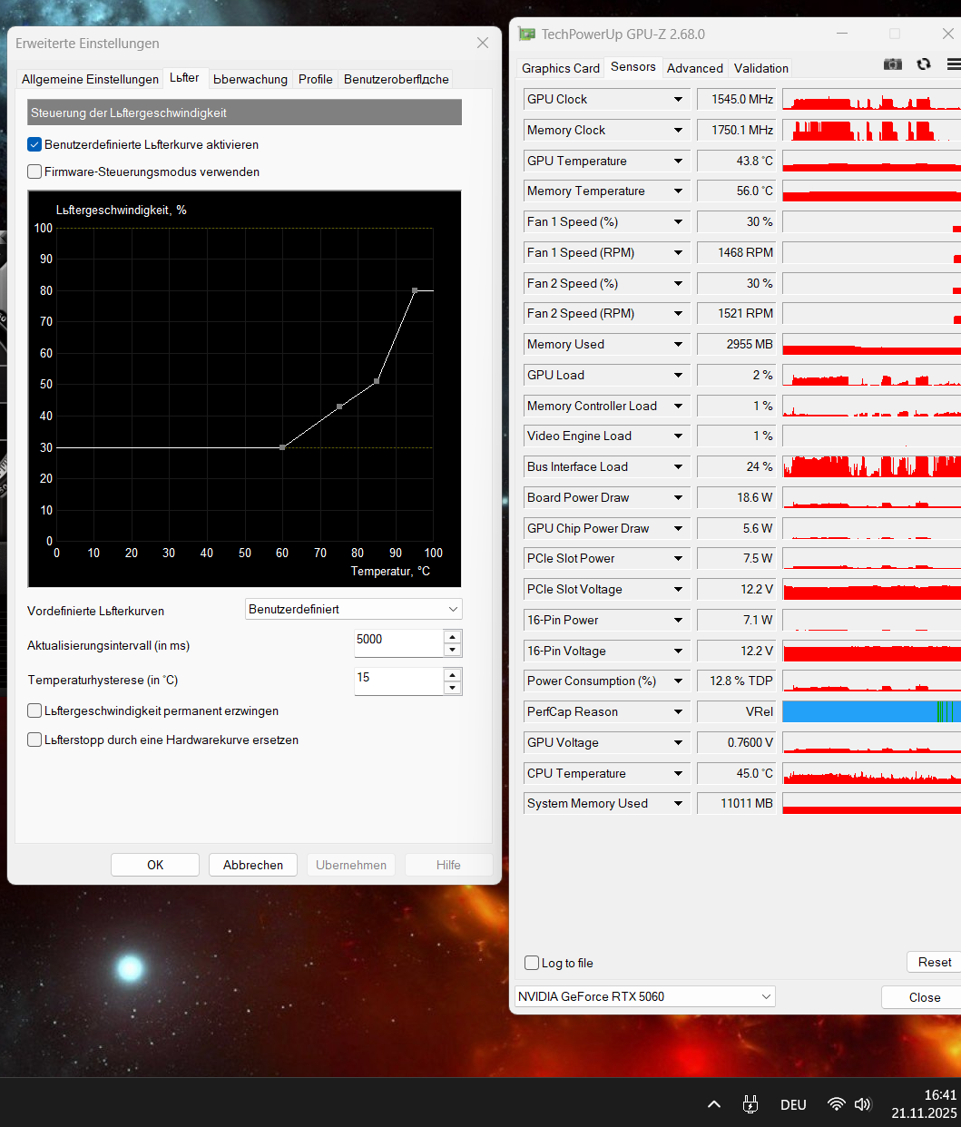Open the Validation tab in GPU-Z
The width and height of the screenshot is (961, 1127).
pos(761,68)
